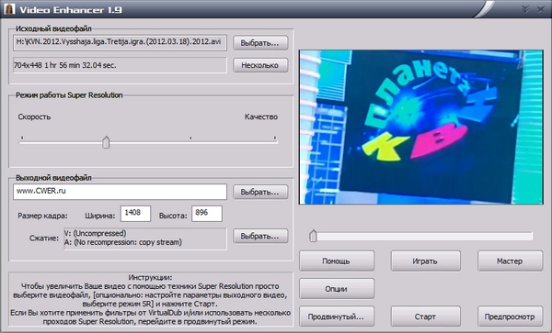Click the source info text 704x448 1 hr 56 min
The height and width of the screenshot is (333, 552).
65,65
